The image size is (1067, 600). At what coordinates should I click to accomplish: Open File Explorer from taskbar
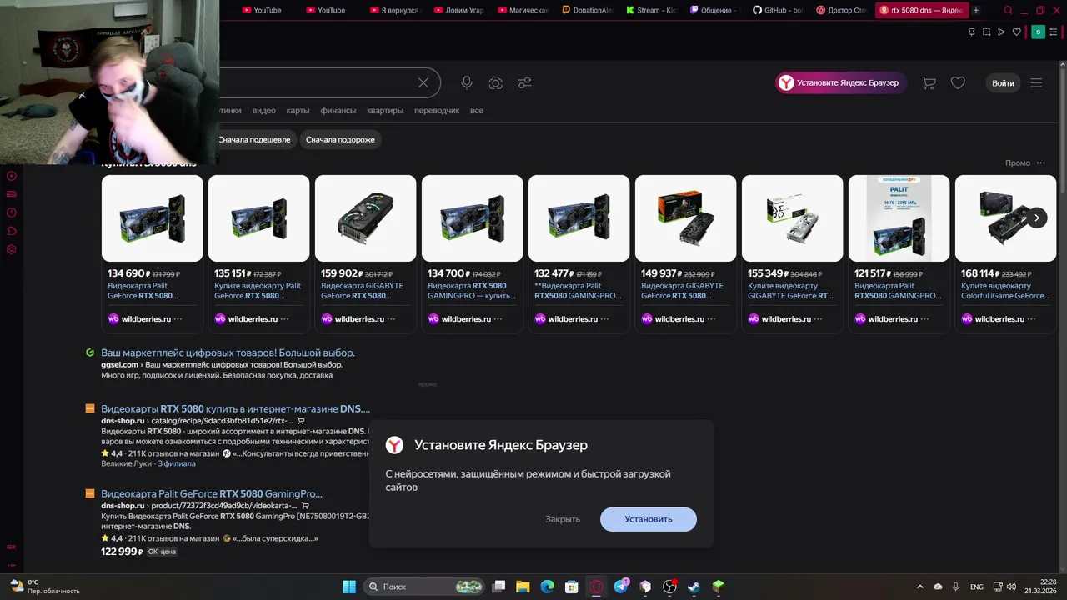522,587
